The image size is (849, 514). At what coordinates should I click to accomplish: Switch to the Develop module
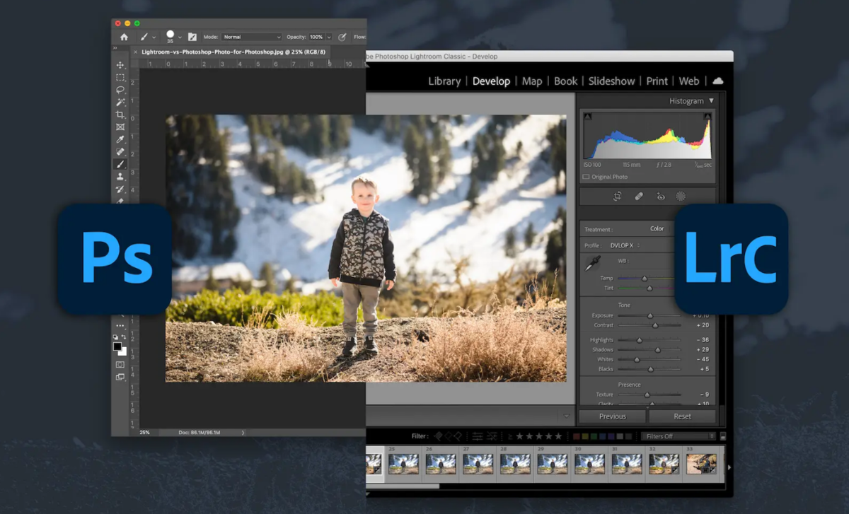pos(491,81)
